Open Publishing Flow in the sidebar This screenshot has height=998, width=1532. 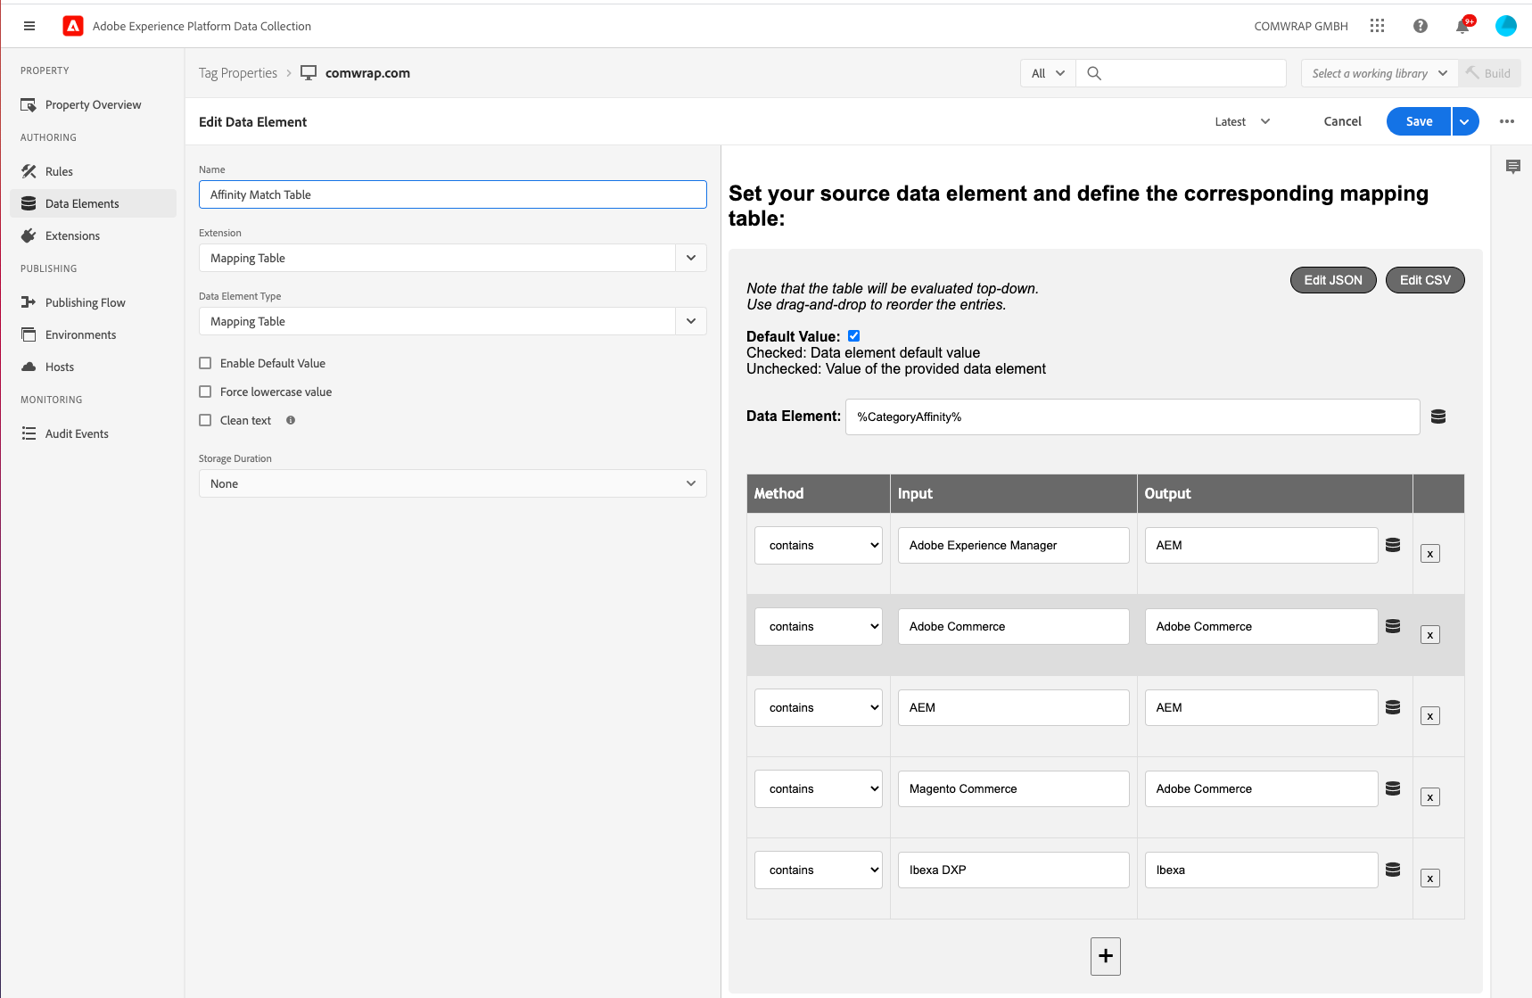click(x=93, y=302)
